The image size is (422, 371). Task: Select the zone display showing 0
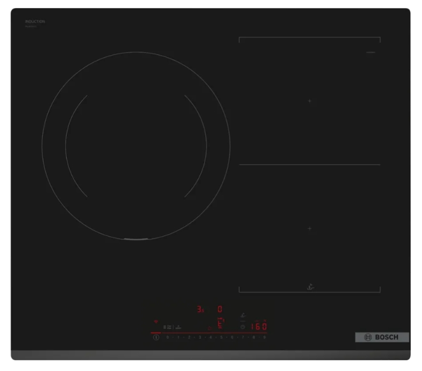[220, 309]
